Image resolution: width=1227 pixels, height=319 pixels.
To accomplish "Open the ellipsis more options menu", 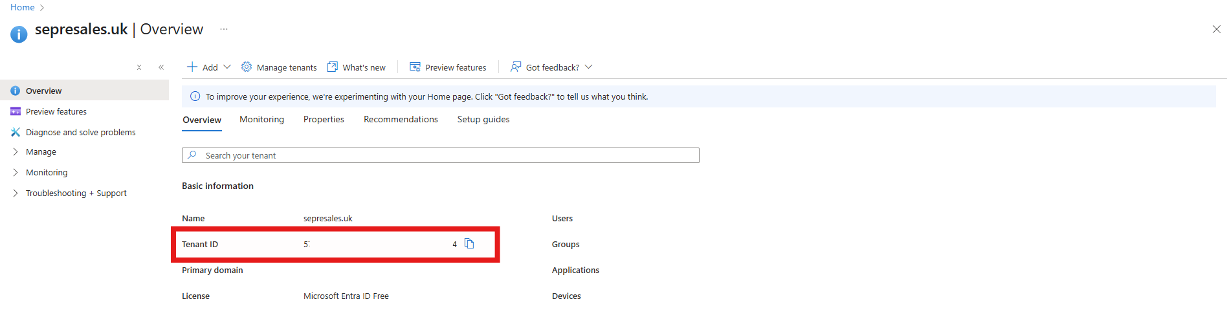I will point(224,29).
